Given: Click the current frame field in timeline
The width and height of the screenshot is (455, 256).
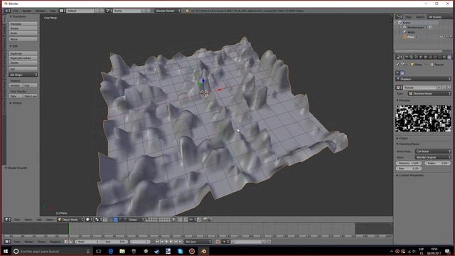Looking at the screenshot, I should 140,242.
